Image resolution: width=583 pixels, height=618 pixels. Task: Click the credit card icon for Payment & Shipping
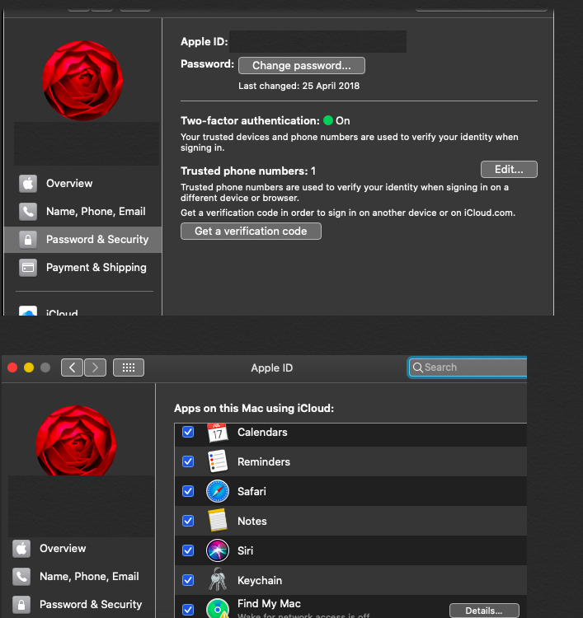28,268
